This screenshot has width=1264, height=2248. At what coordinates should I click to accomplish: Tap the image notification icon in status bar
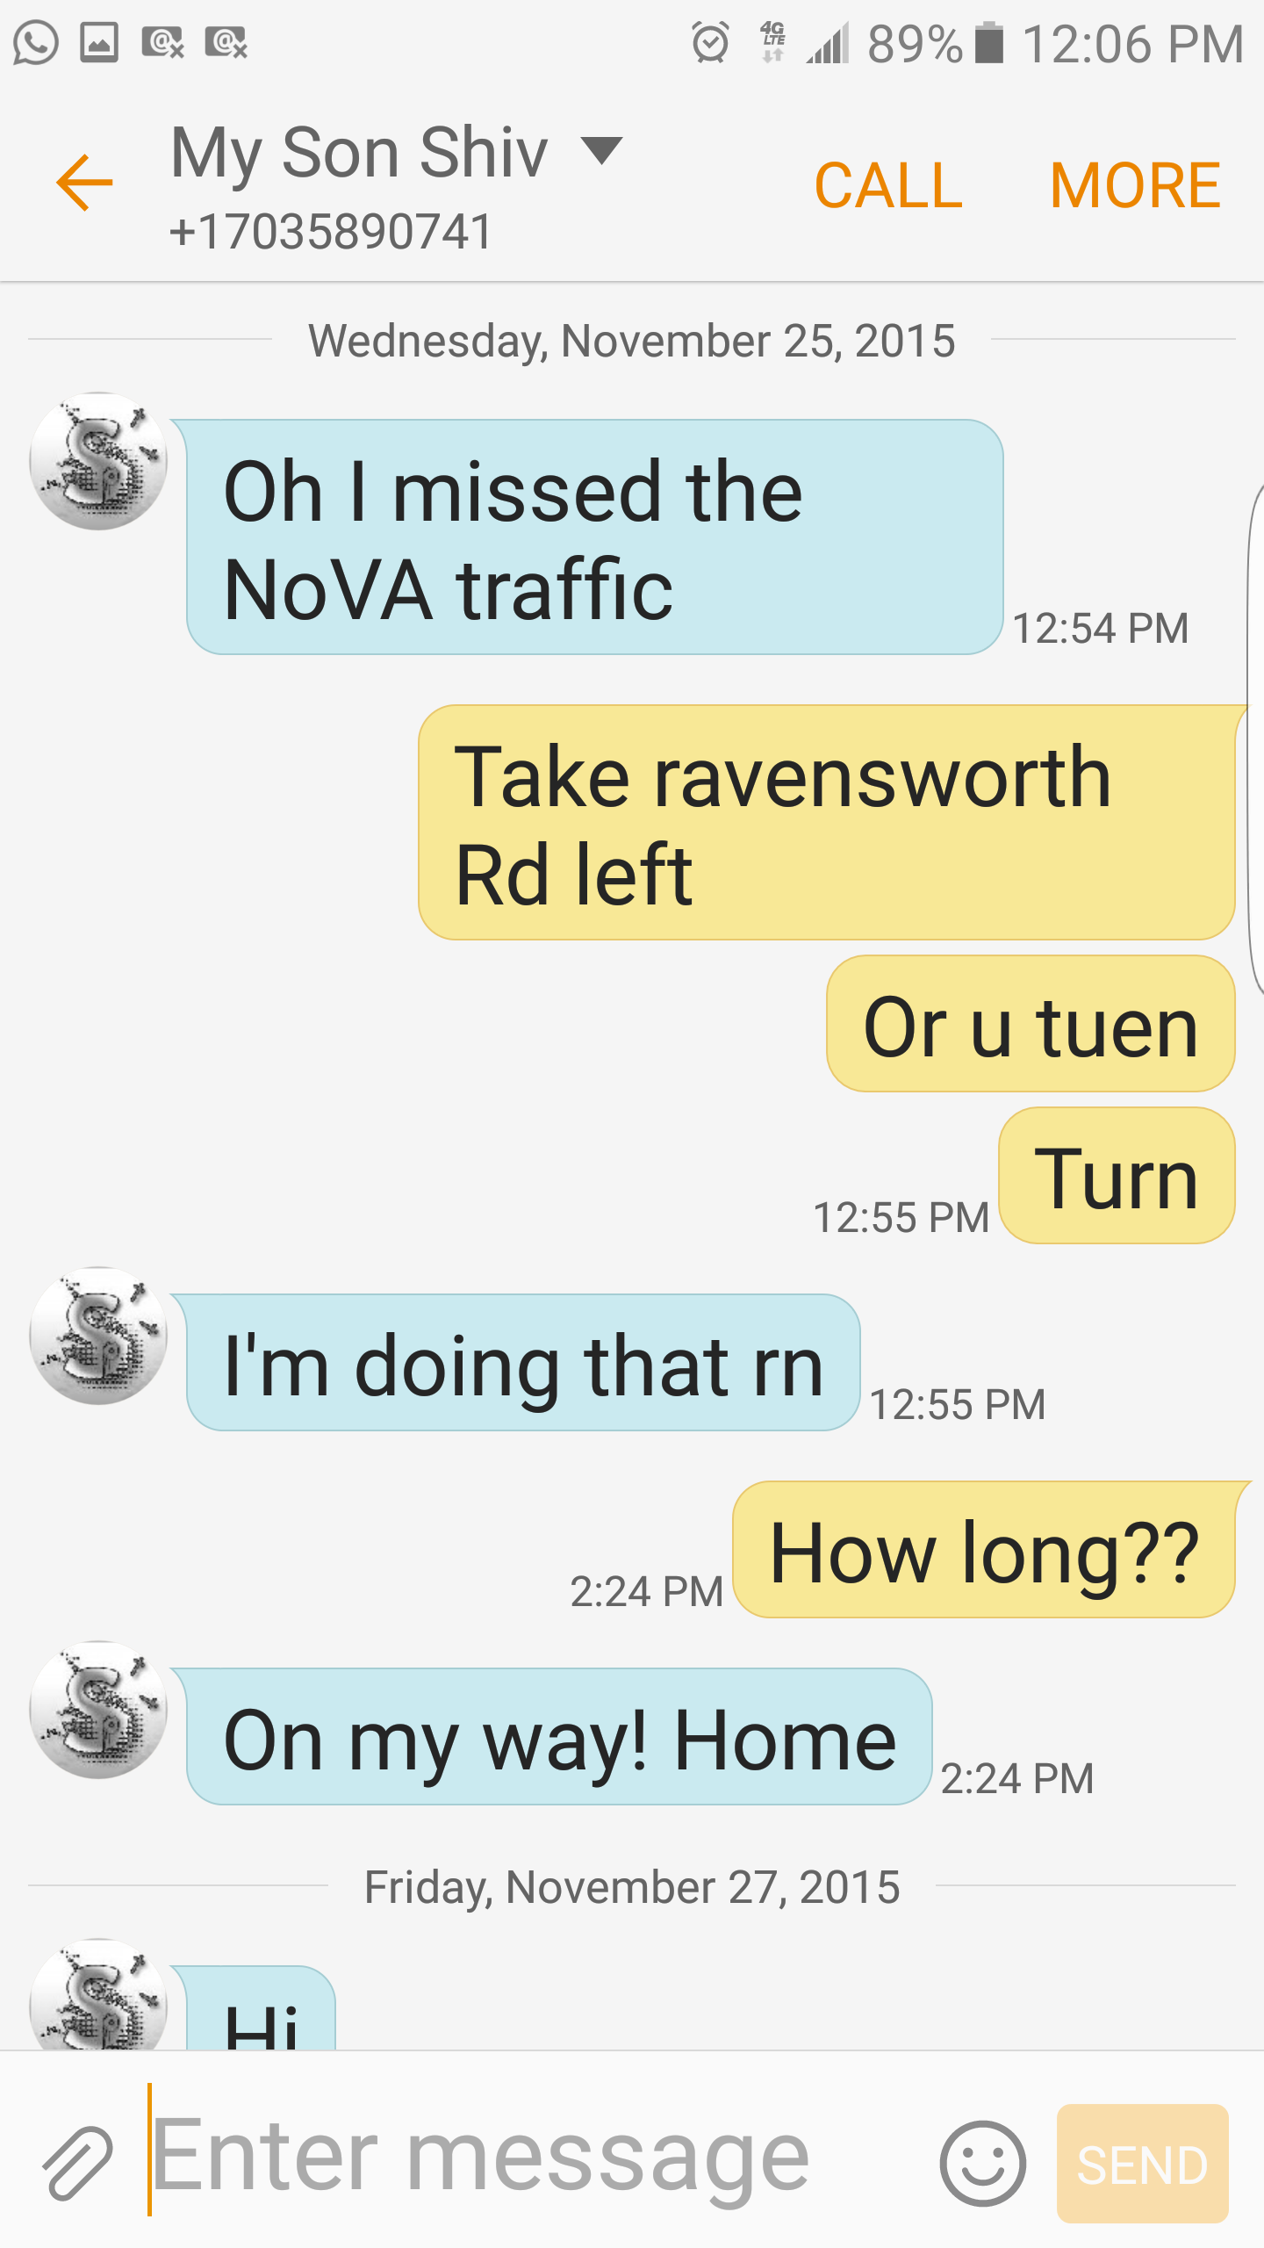point(99,42)
